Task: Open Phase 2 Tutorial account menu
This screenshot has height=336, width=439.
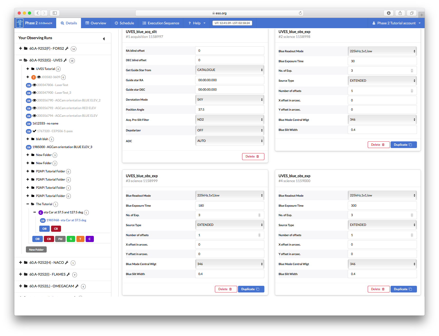Action: coord(396,23)
